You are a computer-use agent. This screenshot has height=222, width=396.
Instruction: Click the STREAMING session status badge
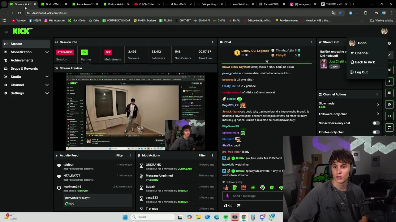(x=65, y=52)
